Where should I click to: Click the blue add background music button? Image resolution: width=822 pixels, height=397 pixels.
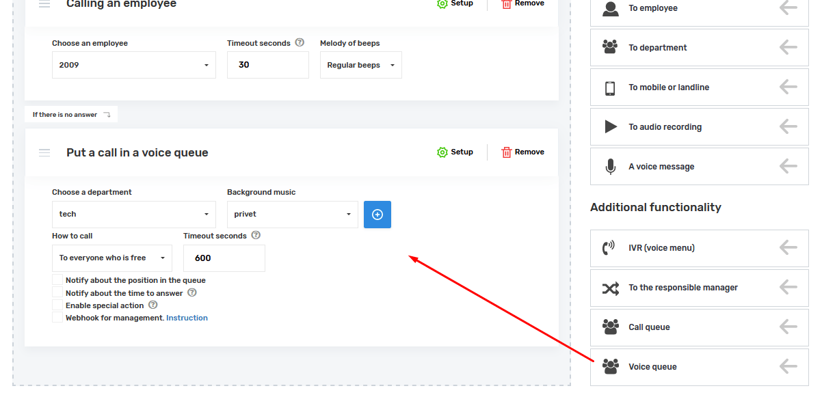coord(377,215)
